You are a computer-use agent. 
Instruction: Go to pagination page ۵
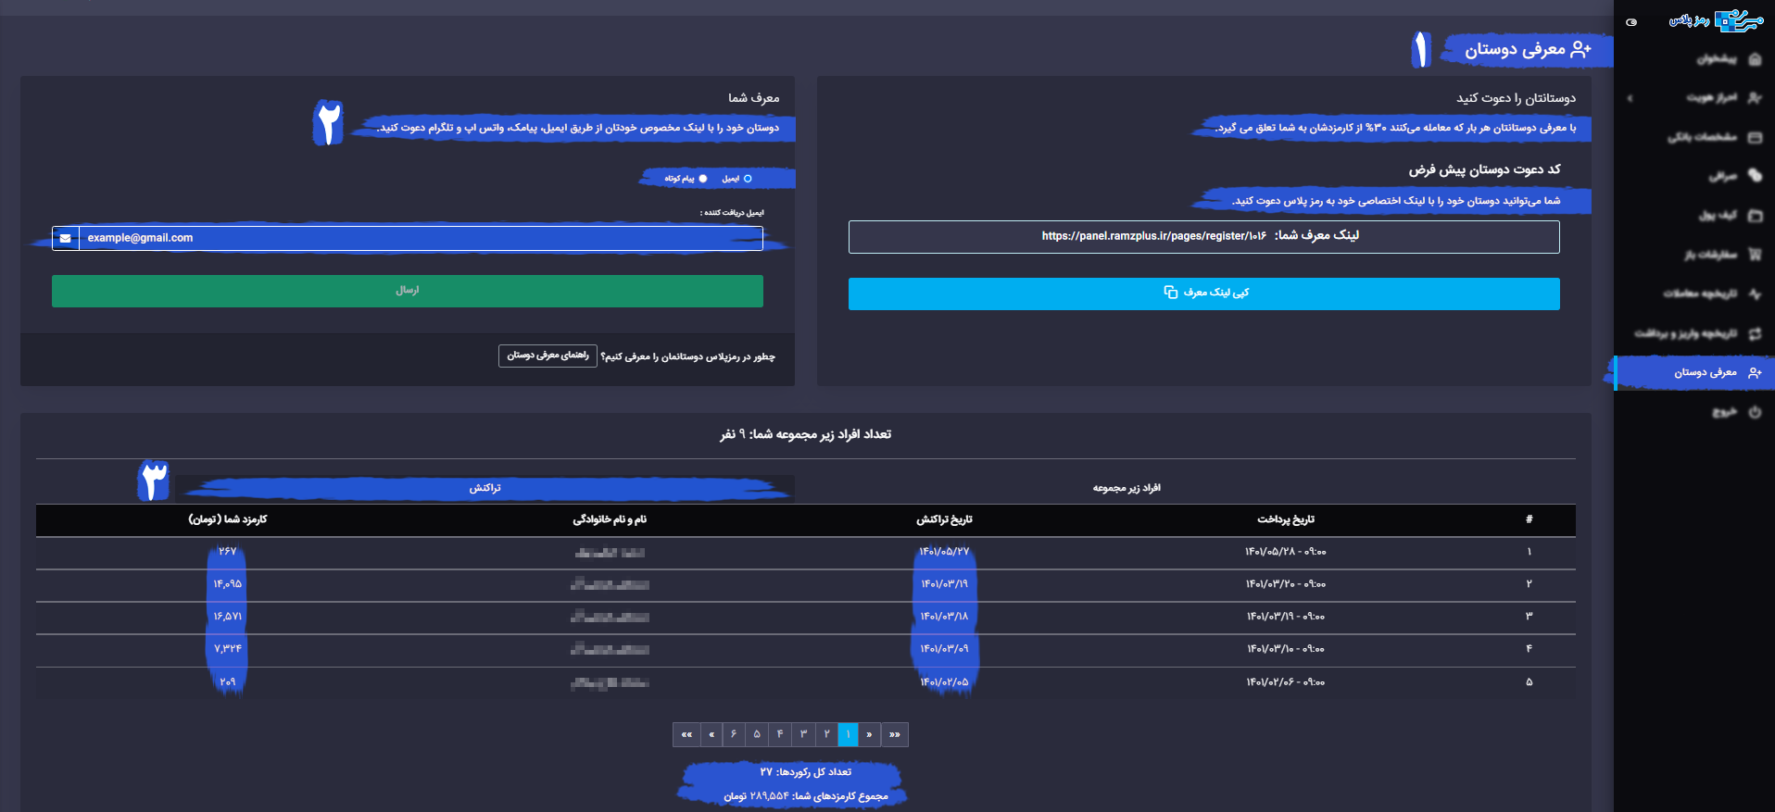[757, 734]
